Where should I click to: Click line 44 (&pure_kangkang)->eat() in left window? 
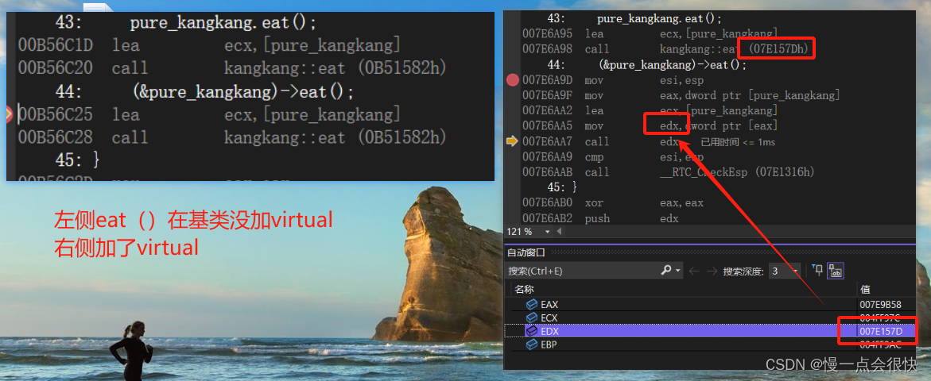[204, 92]
